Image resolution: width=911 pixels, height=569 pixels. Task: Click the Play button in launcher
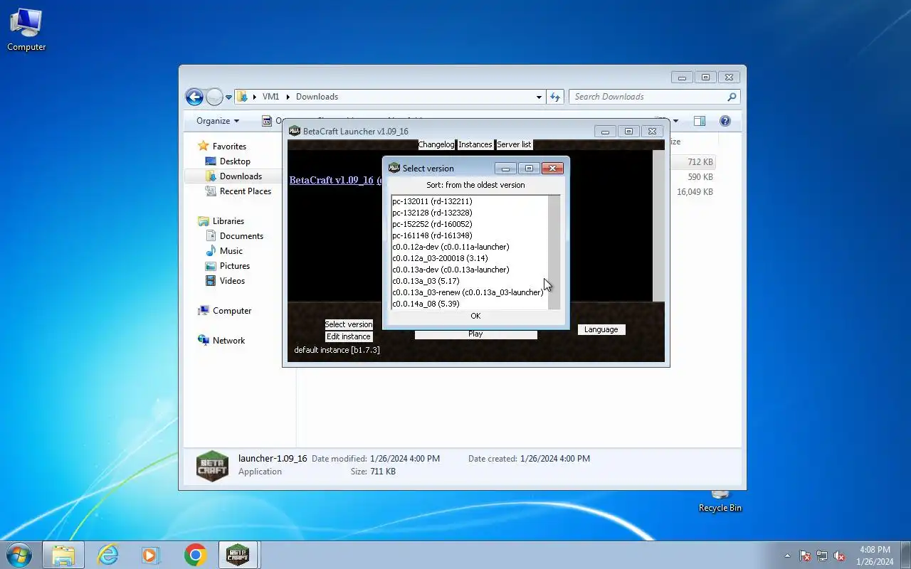475,334
